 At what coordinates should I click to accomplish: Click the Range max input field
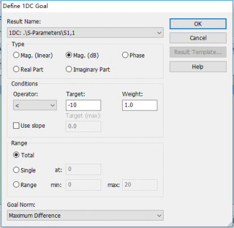point(140,185)
